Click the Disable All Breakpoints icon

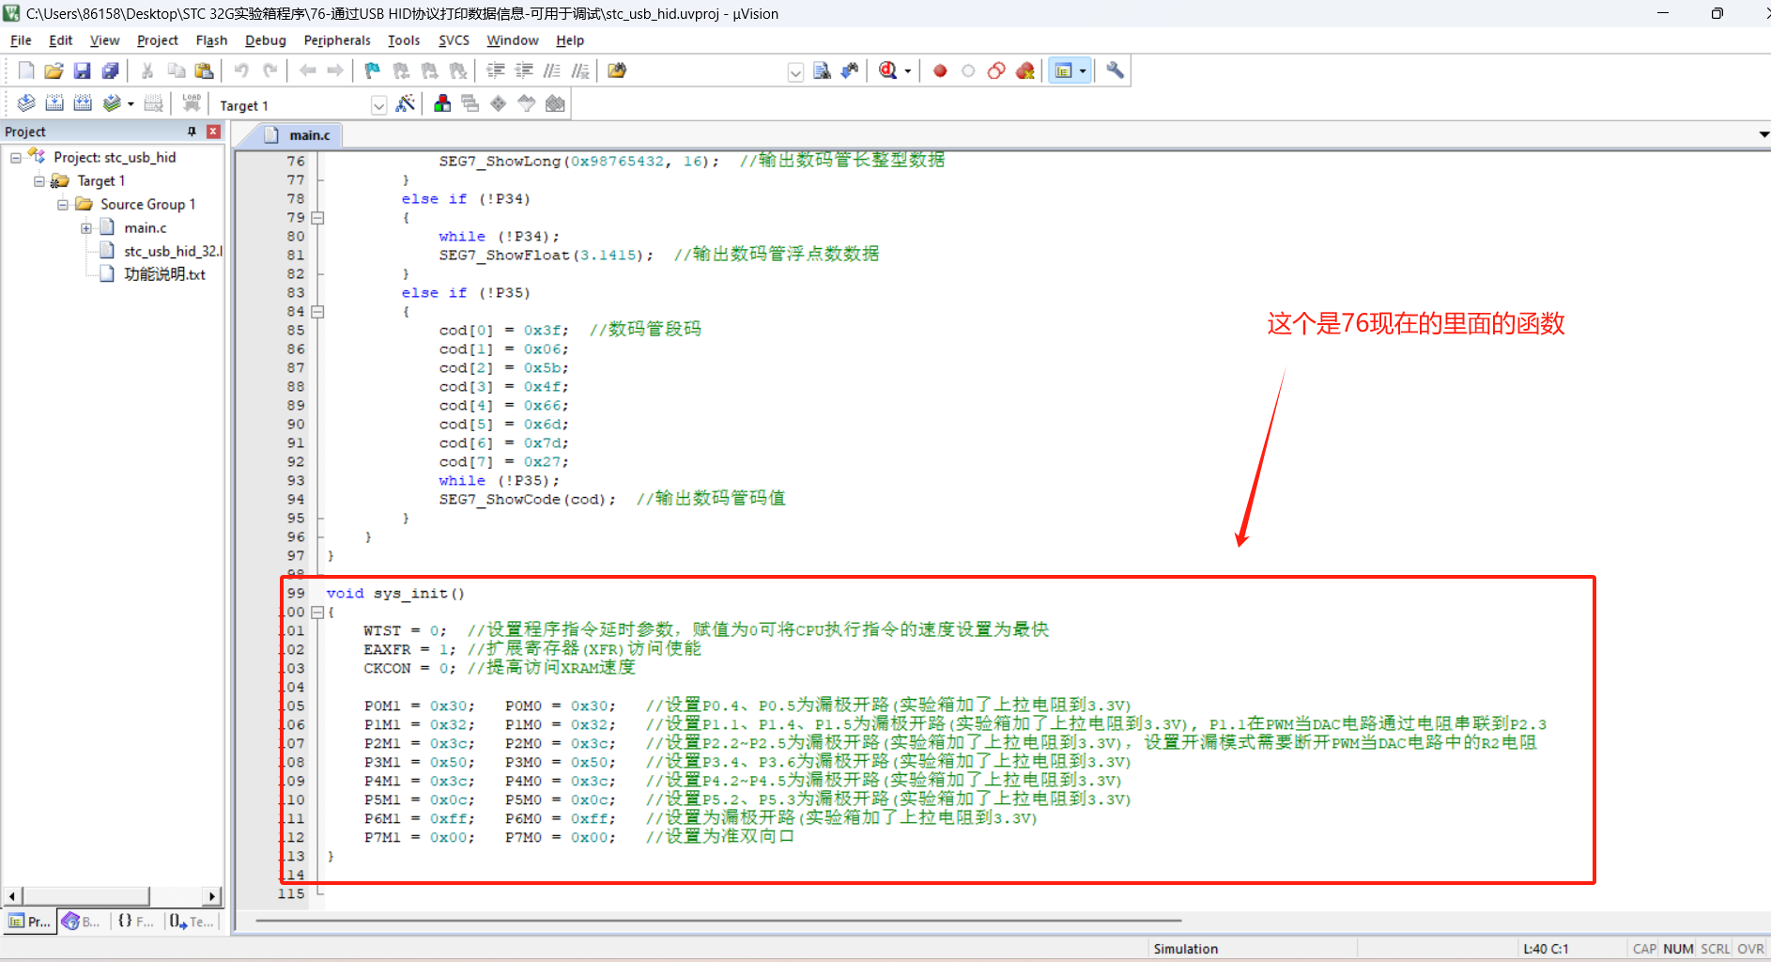coord(996,70)
